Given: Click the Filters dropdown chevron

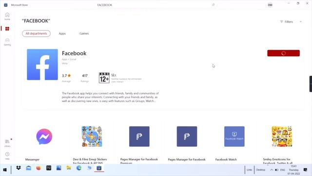Looking at the screenshot, I should point(301,22).
